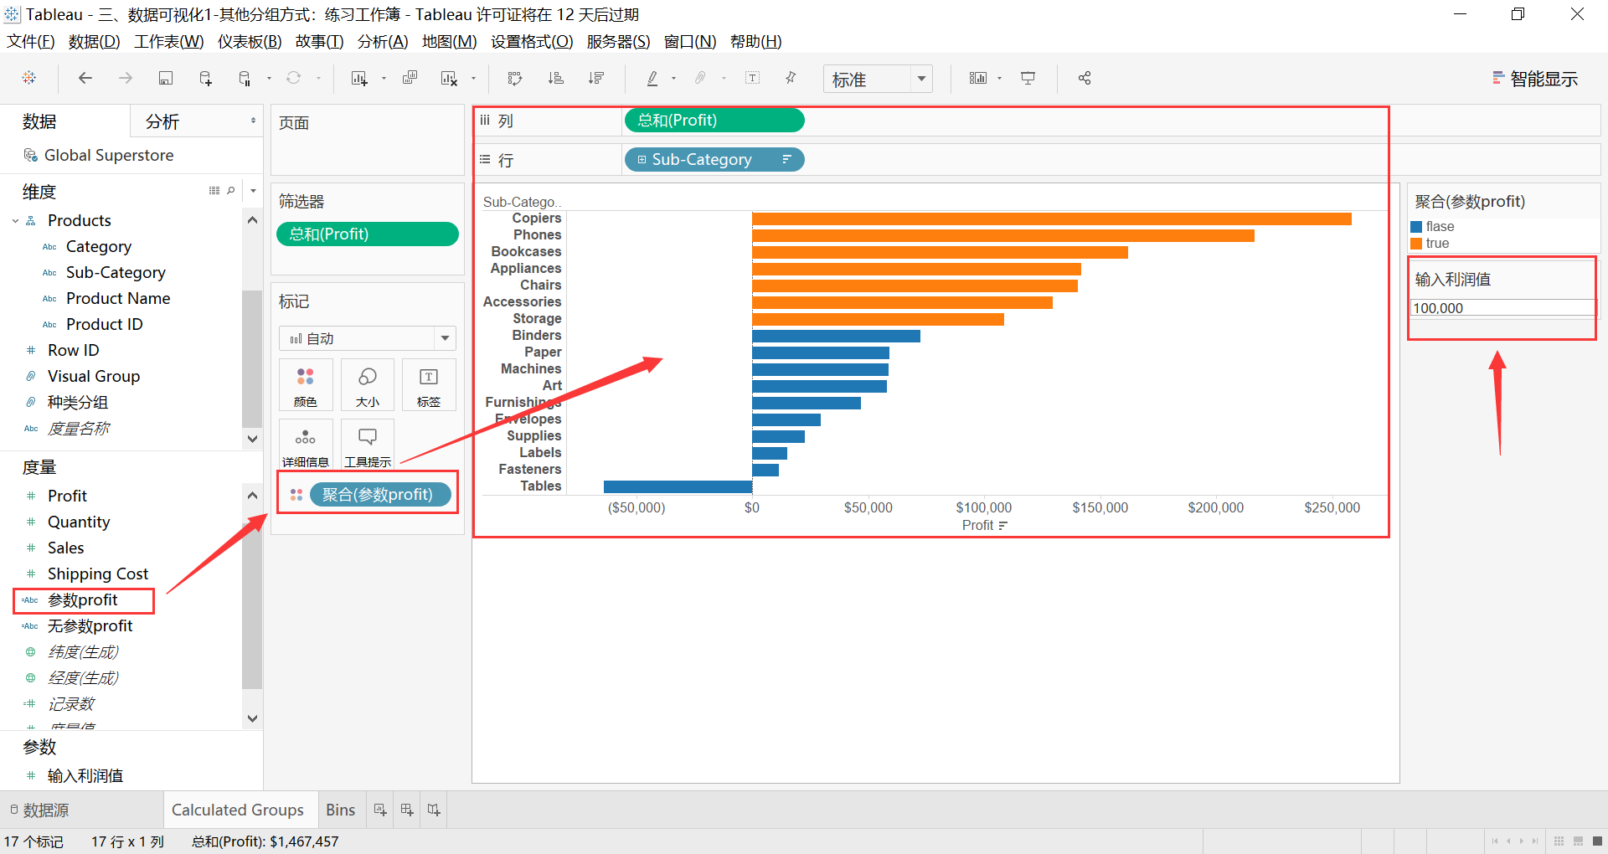Click the blue flase legend color swatch
Image resolution: width=1608 pixels, height=854 pixels.
(1416, 227)
